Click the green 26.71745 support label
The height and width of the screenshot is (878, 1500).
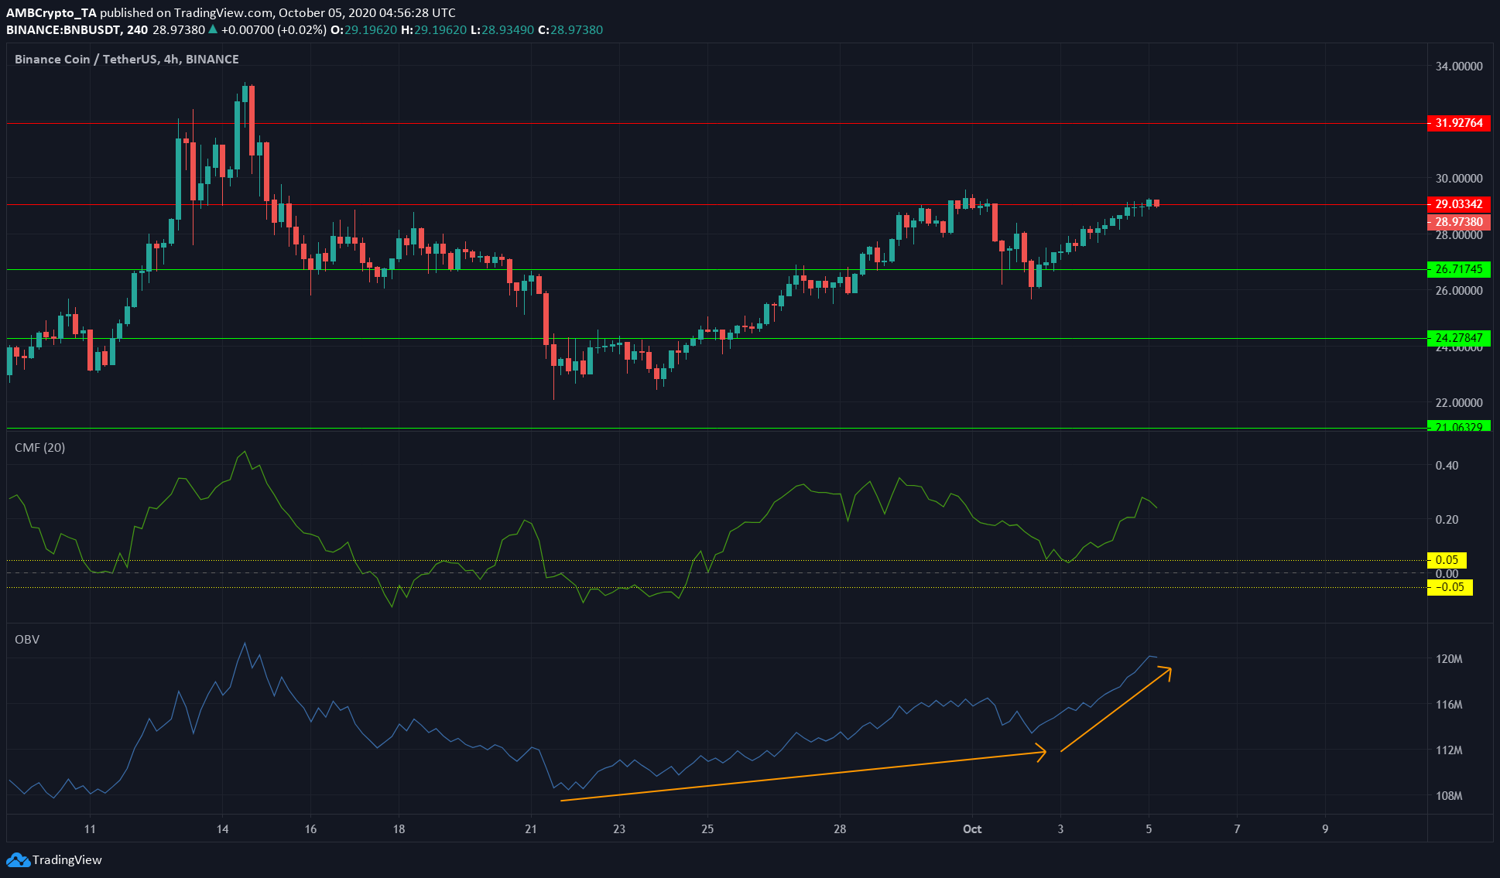1459,269
